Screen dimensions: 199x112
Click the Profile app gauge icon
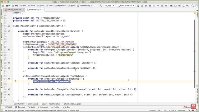(x=158, y=6)
